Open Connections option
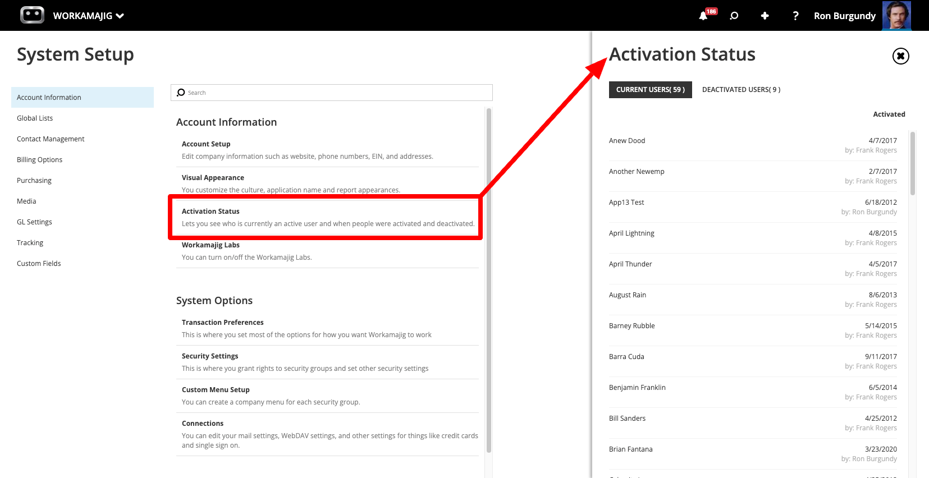The height and width of the screenshot is (478, 929). point(327,434)
